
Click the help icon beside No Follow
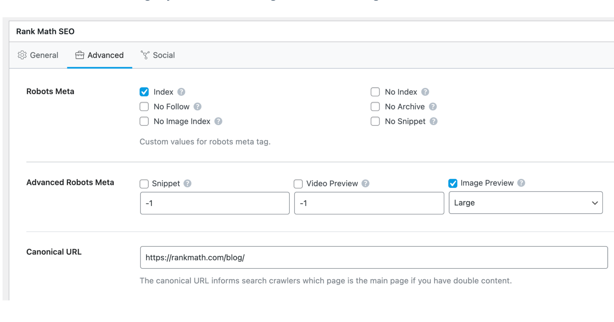pos(197,107)
